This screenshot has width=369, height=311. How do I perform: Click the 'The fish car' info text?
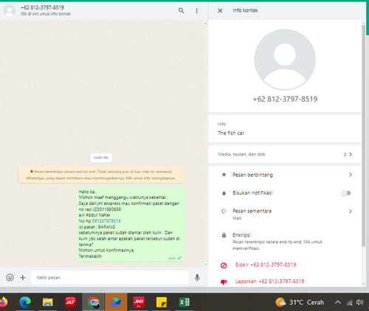[x=231, y=133]
